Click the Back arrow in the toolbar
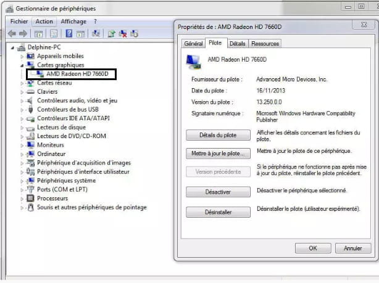This screenshot has height=283, width=379. (x=12, y=33)
